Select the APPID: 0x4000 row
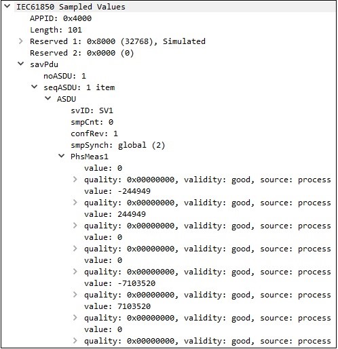 pos(60,18)
